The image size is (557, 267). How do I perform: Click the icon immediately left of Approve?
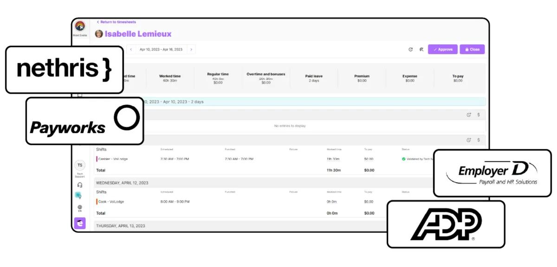click(x=421, y=49)
